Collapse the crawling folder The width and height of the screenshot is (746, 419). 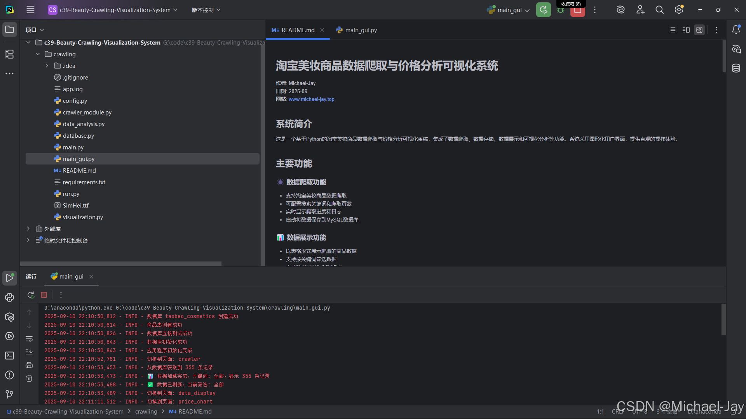coord(38,54)
